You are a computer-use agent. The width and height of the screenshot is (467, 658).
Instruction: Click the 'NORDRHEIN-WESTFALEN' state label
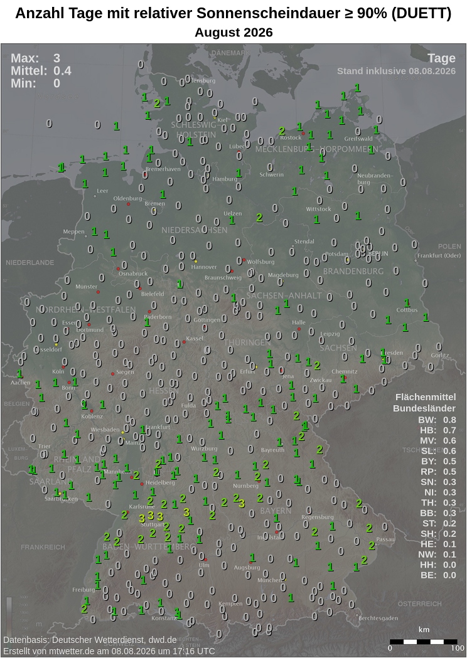point(85,310)
